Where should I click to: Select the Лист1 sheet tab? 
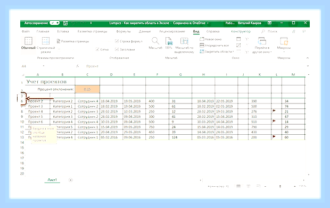point(52,180)
